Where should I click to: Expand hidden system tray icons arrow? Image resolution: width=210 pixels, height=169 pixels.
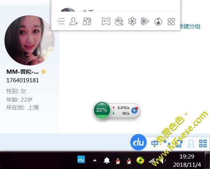[95, 160]
